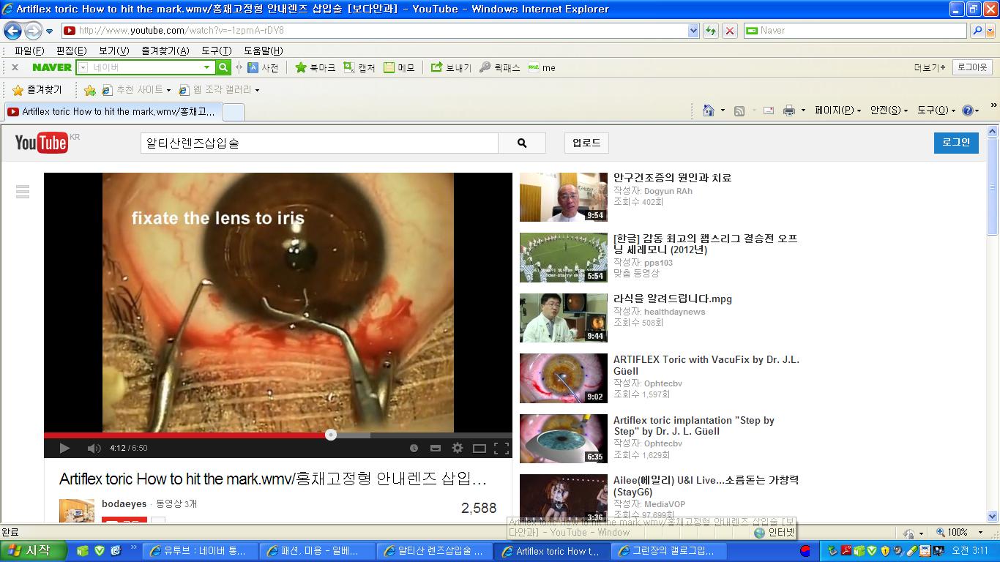Viewport: 1000px width, 562px height.
Task: Open the 메모 memo tool
Action: [x=399, y=67]
